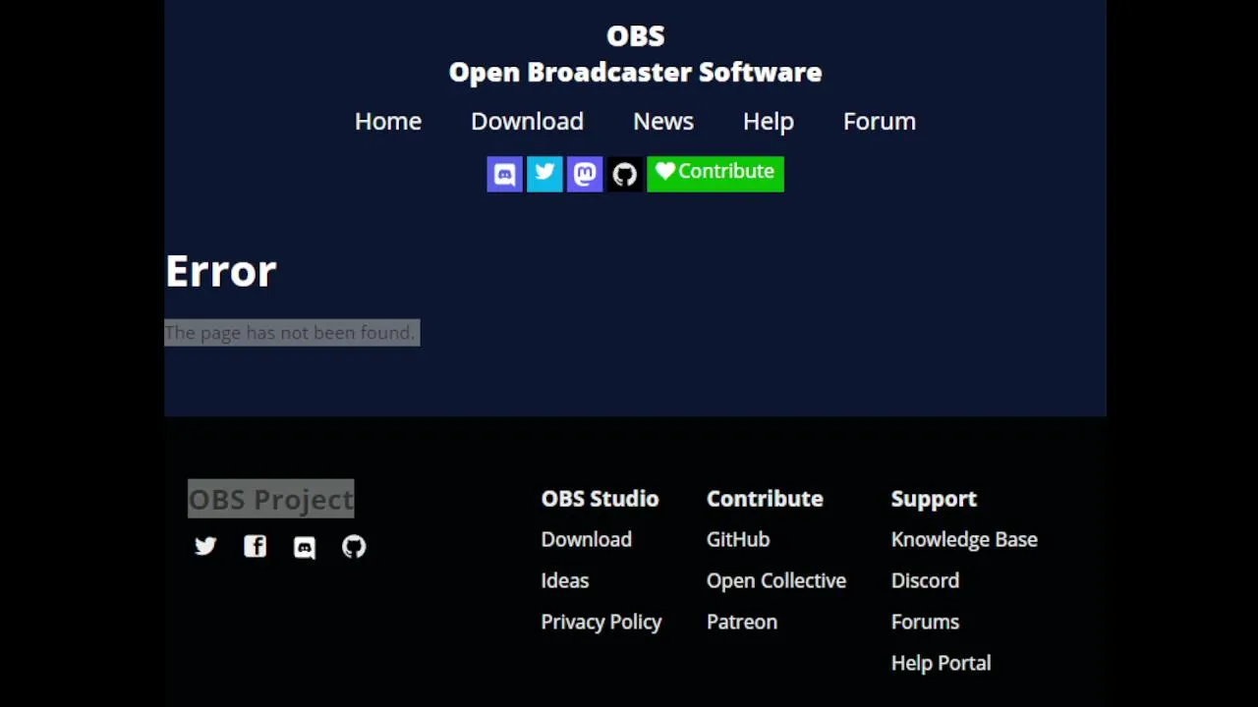1258x707 pixels.
Task: Open the GitHub icon in header
Action: pyautogui.click(x=625, y=174)
